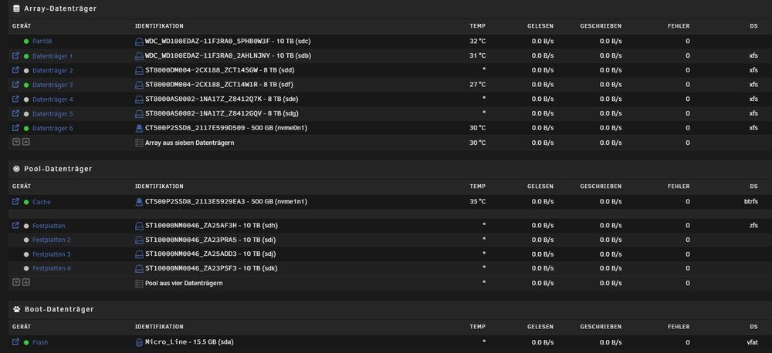The width and height of the screenshot is (772, 353).
Task: Click green status dot of Datenträger 6
Action: coord(26,128)
